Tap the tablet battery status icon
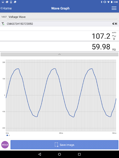The image size is (119, 158). tap(112, 2)
